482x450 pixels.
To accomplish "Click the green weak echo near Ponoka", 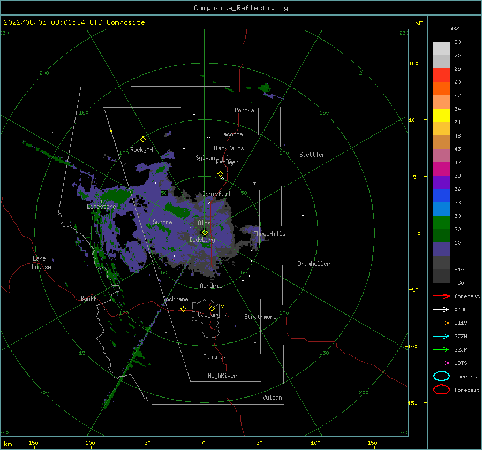I will coord(264,88).
